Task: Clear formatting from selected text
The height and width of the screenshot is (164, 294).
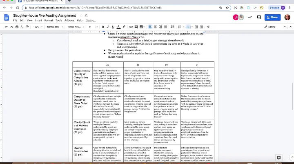Action: 208,27
